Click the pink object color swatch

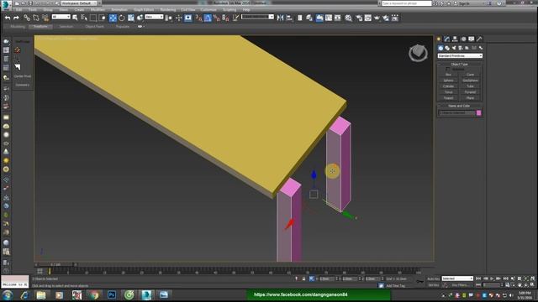(x=478, y=113)
